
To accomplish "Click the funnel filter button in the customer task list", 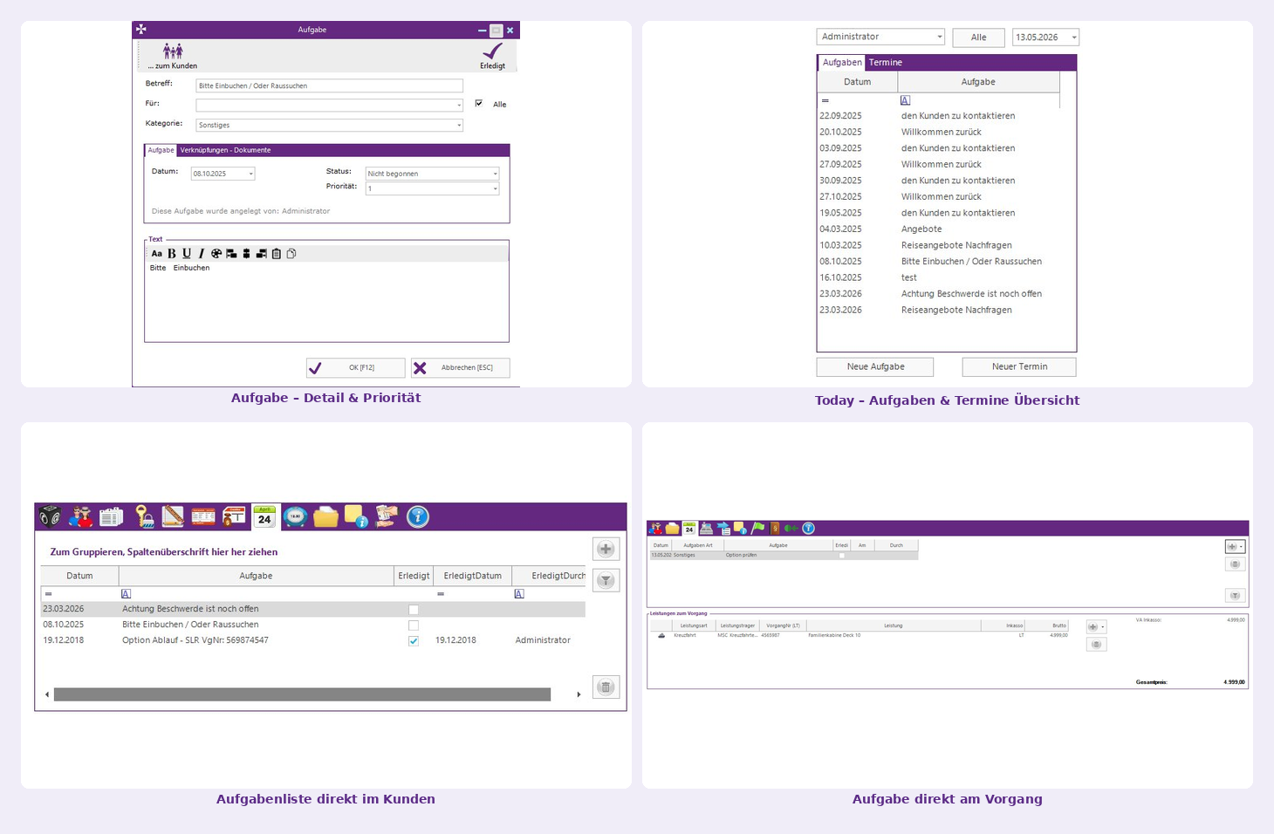I will click(606, 580).
